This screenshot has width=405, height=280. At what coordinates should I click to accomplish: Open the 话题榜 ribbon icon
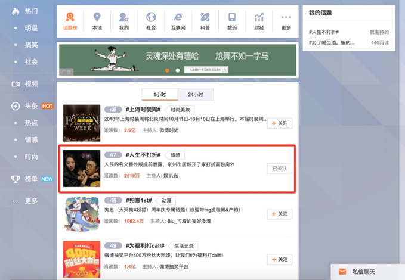(70, 17)
